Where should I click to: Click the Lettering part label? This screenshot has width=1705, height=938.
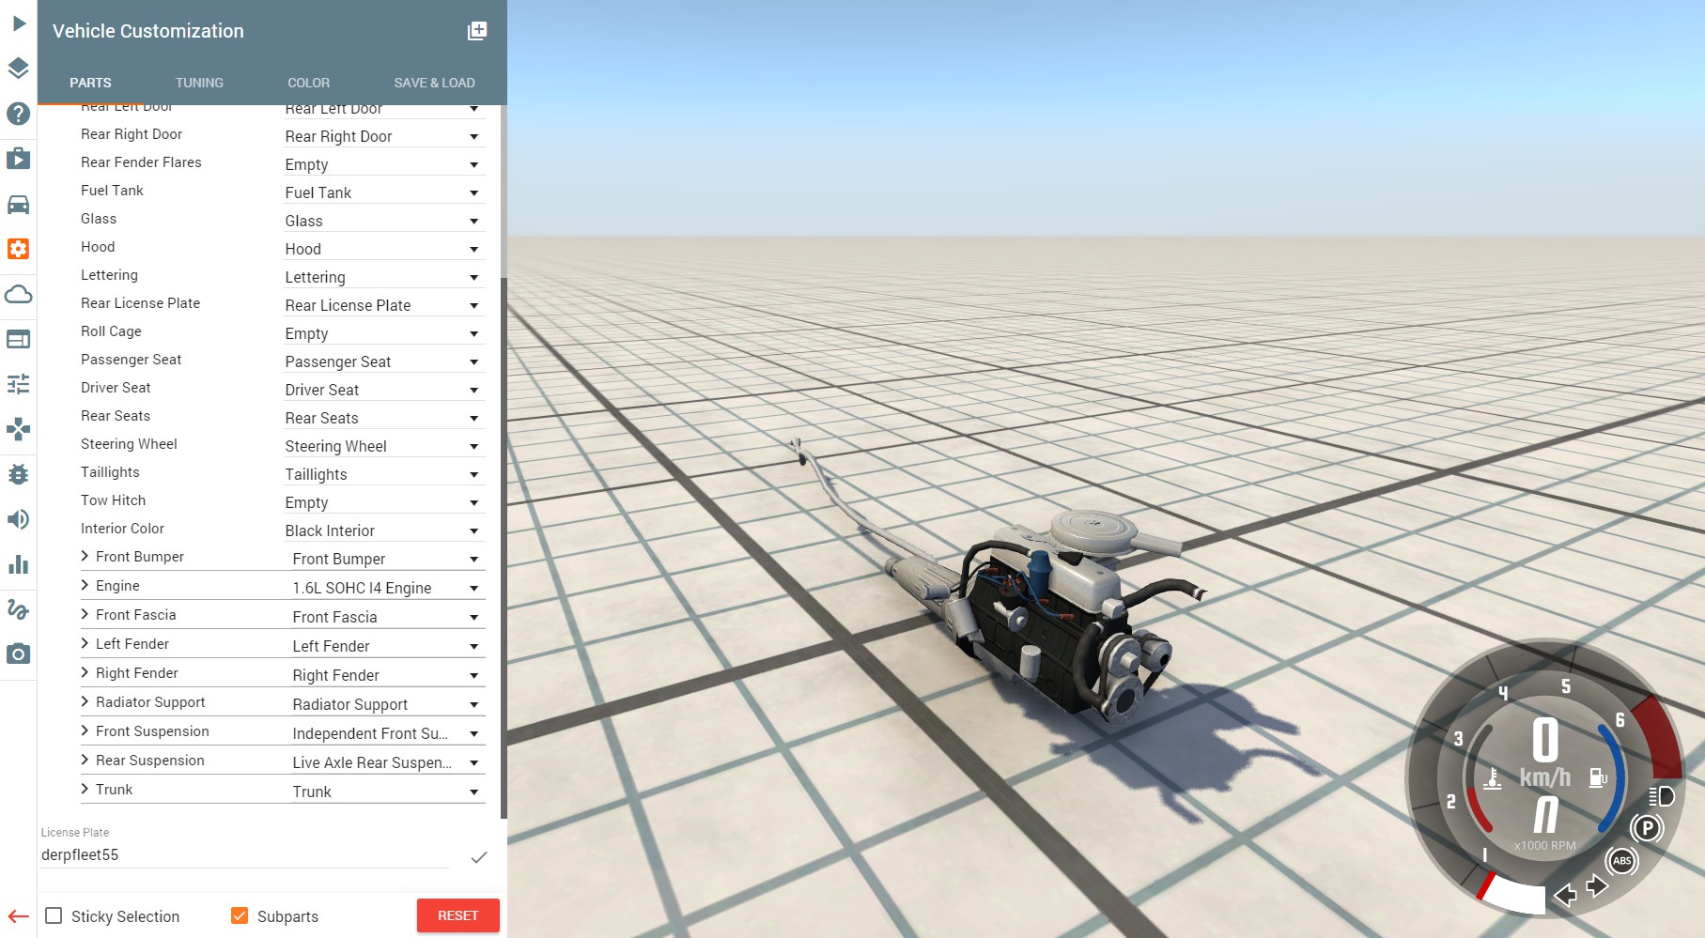109,275
